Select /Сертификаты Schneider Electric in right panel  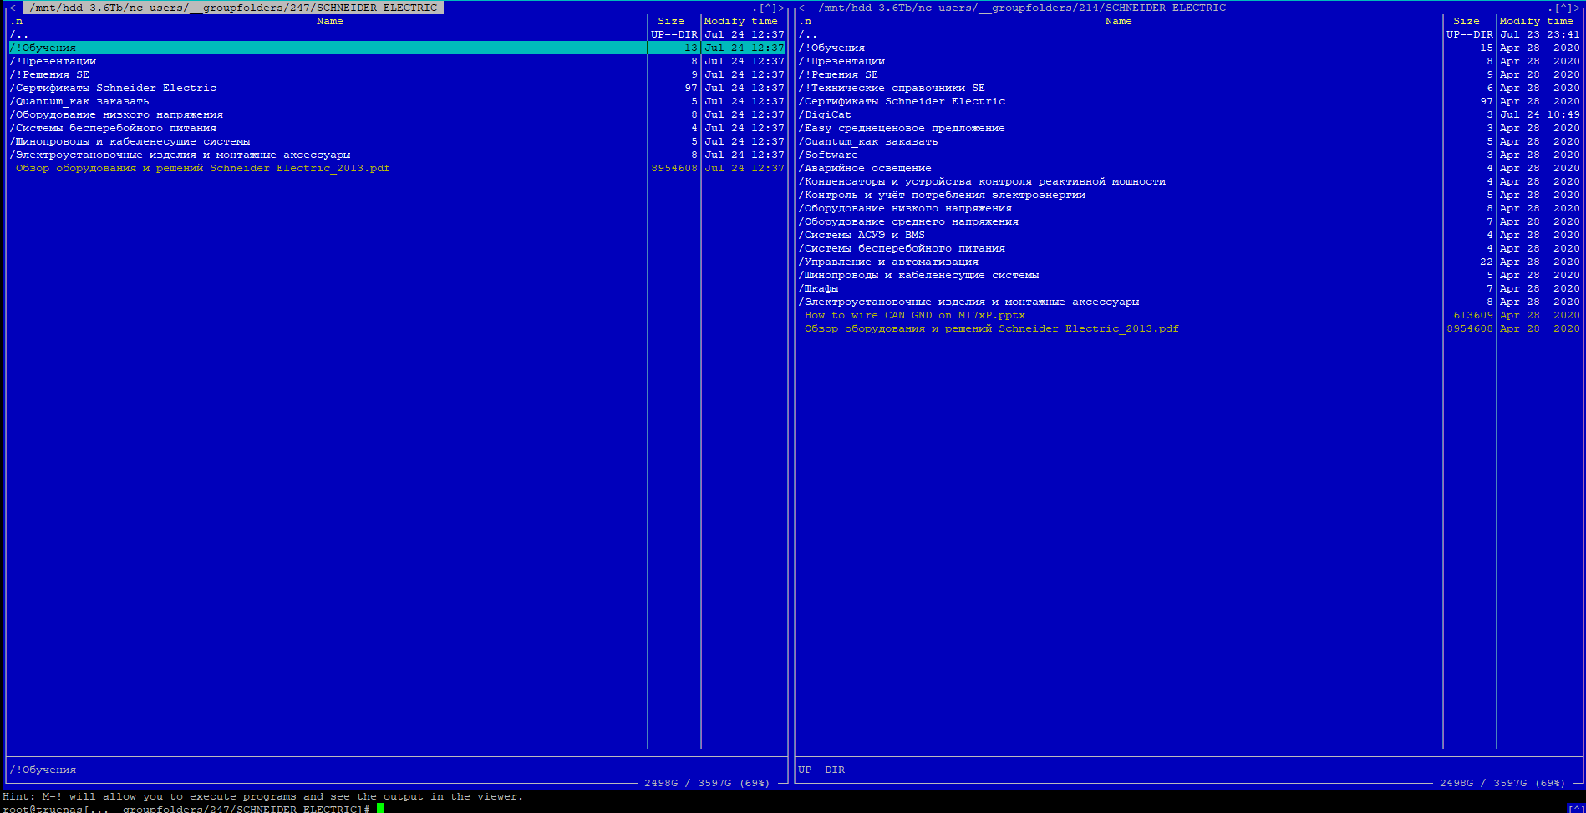[1189, 101]
